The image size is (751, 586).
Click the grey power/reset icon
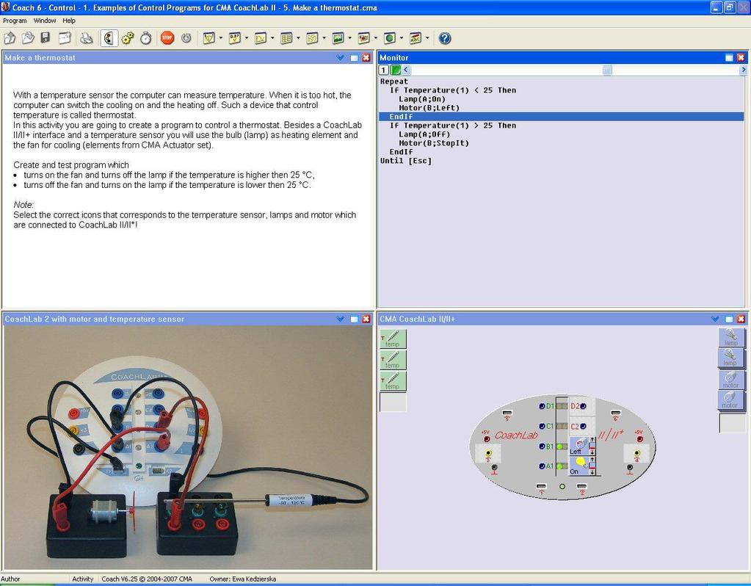(186, 38)
